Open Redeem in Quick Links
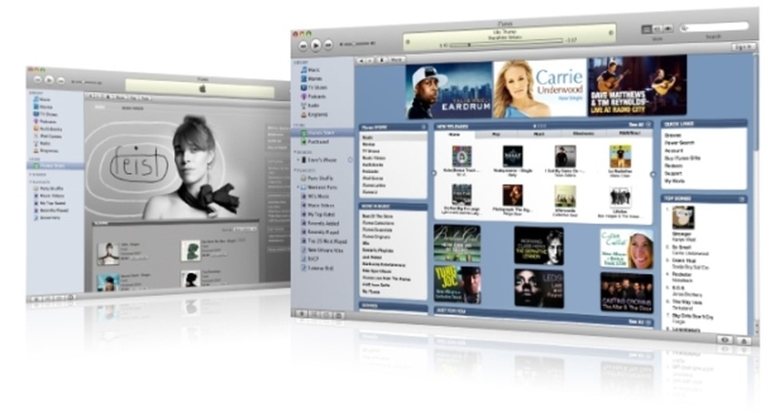784x417 pixels. click(673, 166)
